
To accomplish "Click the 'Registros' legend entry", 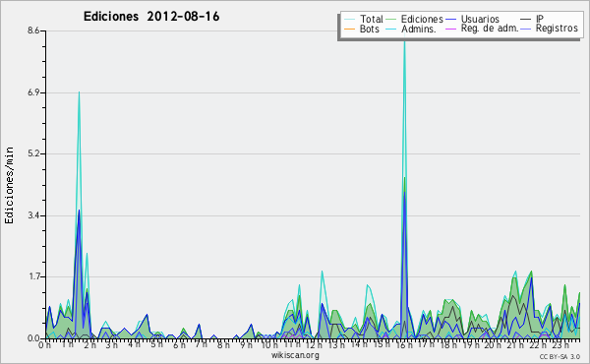I will click(557, 29).
